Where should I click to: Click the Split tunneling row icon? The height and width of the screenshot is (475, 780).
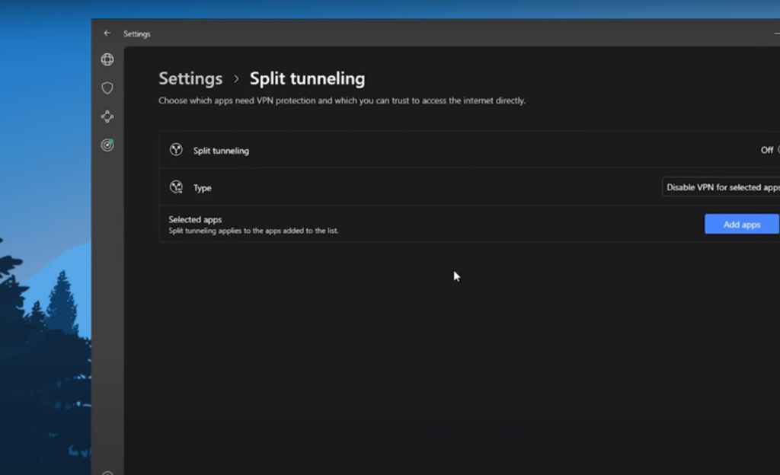(176, 150)
